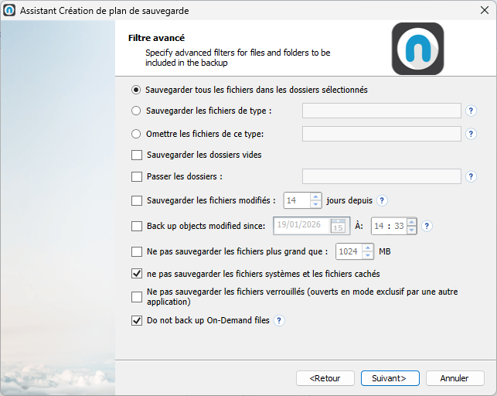
Task: Increment the time value 14:33 spinner
Action: coord(411,223)
